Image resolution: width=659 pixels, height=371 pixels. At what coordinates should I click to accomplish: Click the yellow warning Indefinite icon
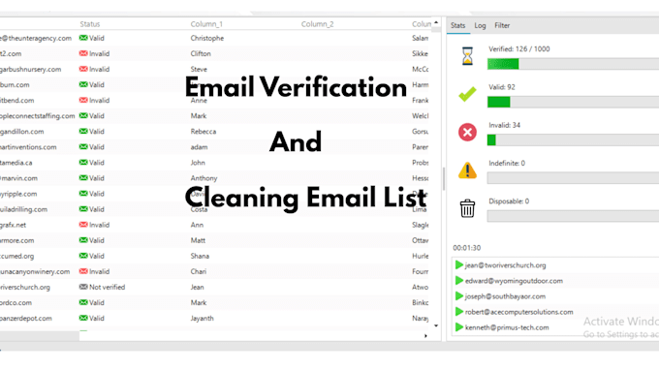[467, 170]
